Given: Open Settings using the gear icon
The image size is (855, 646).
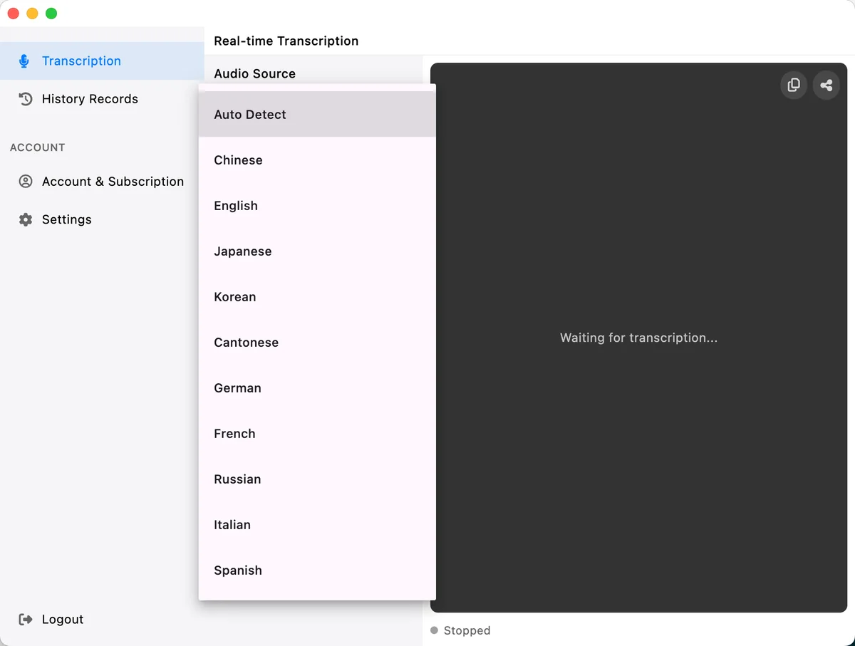Looking at the screenshot, I should [x=25, y=219].
